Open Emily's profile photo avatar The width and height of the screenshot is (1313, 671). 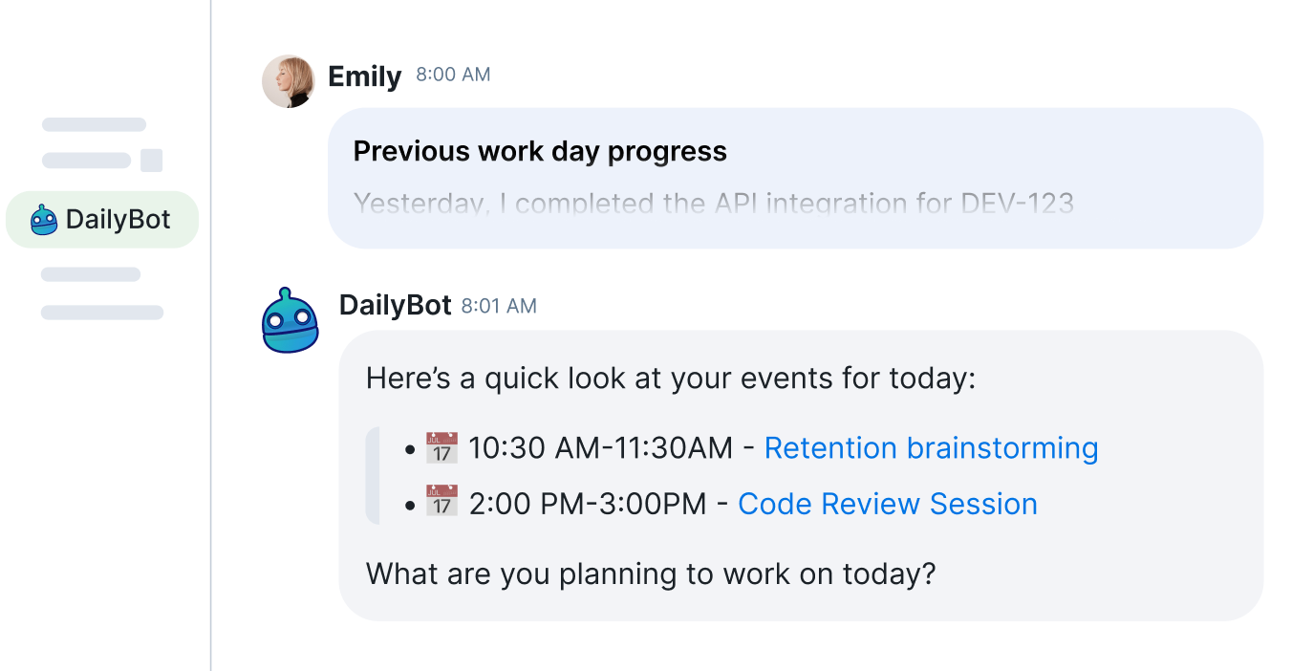[289, 81]
